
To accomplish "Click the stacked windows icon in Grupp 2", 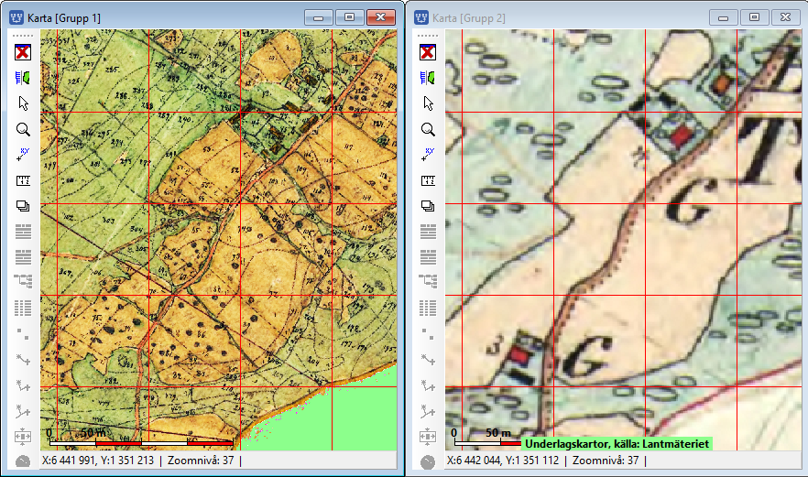I will point(428,206).
